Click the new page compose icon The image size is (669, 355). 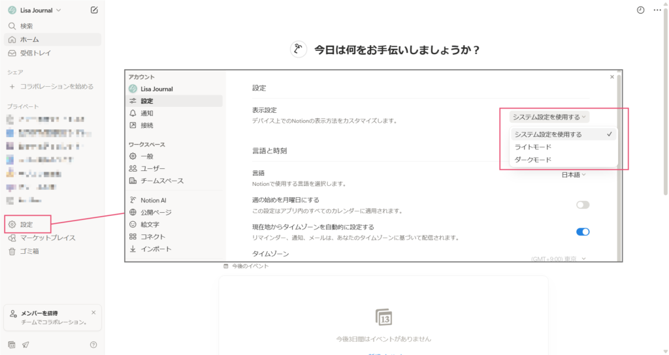tap(94, 10)
